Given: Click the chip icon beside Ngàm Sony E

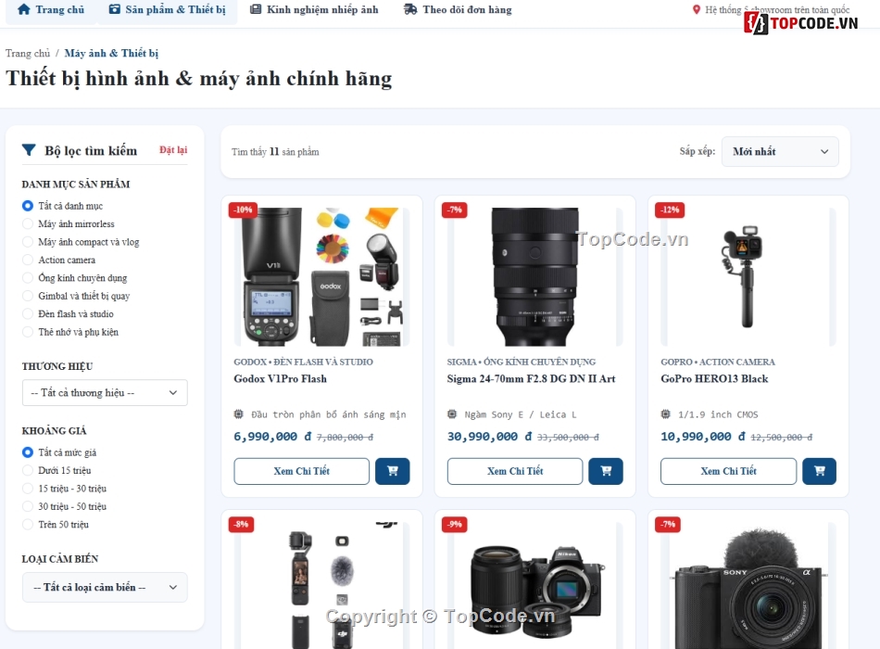Looking at the screenshot, I should (452, 414).
